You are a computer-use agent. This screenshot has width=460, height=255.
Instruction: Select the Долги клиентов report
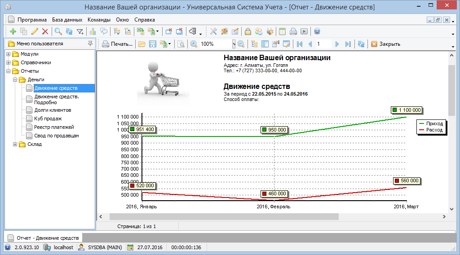[53, 110]
